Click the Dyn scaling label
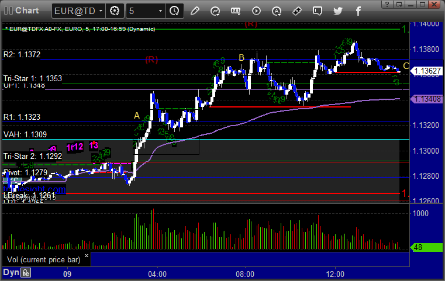The height and width of the screenshot is (281, 445). coord(11,272)
